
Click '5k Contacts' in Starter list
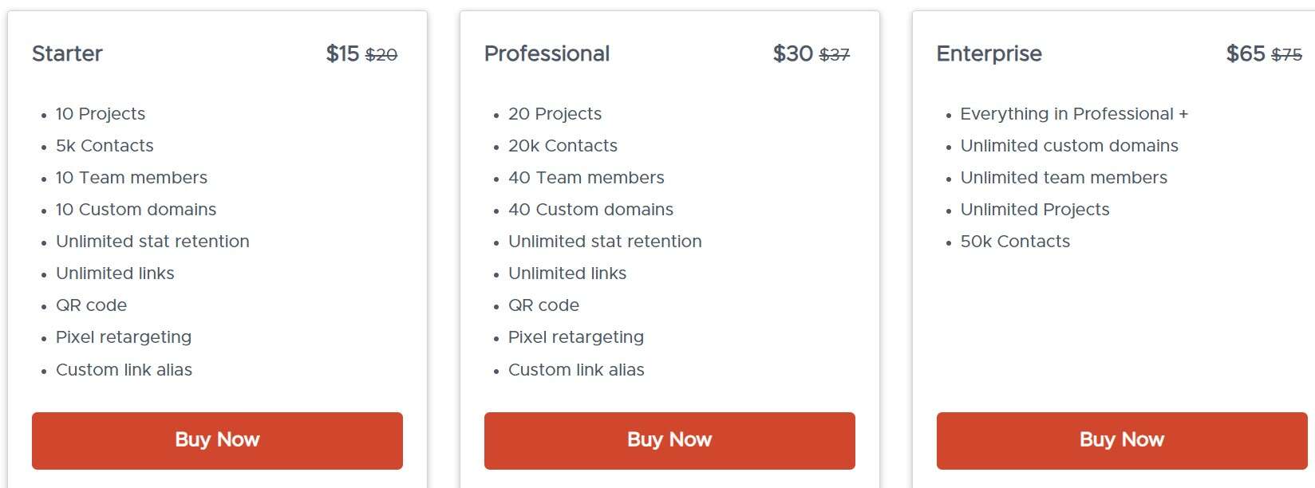tap(105, 146)
